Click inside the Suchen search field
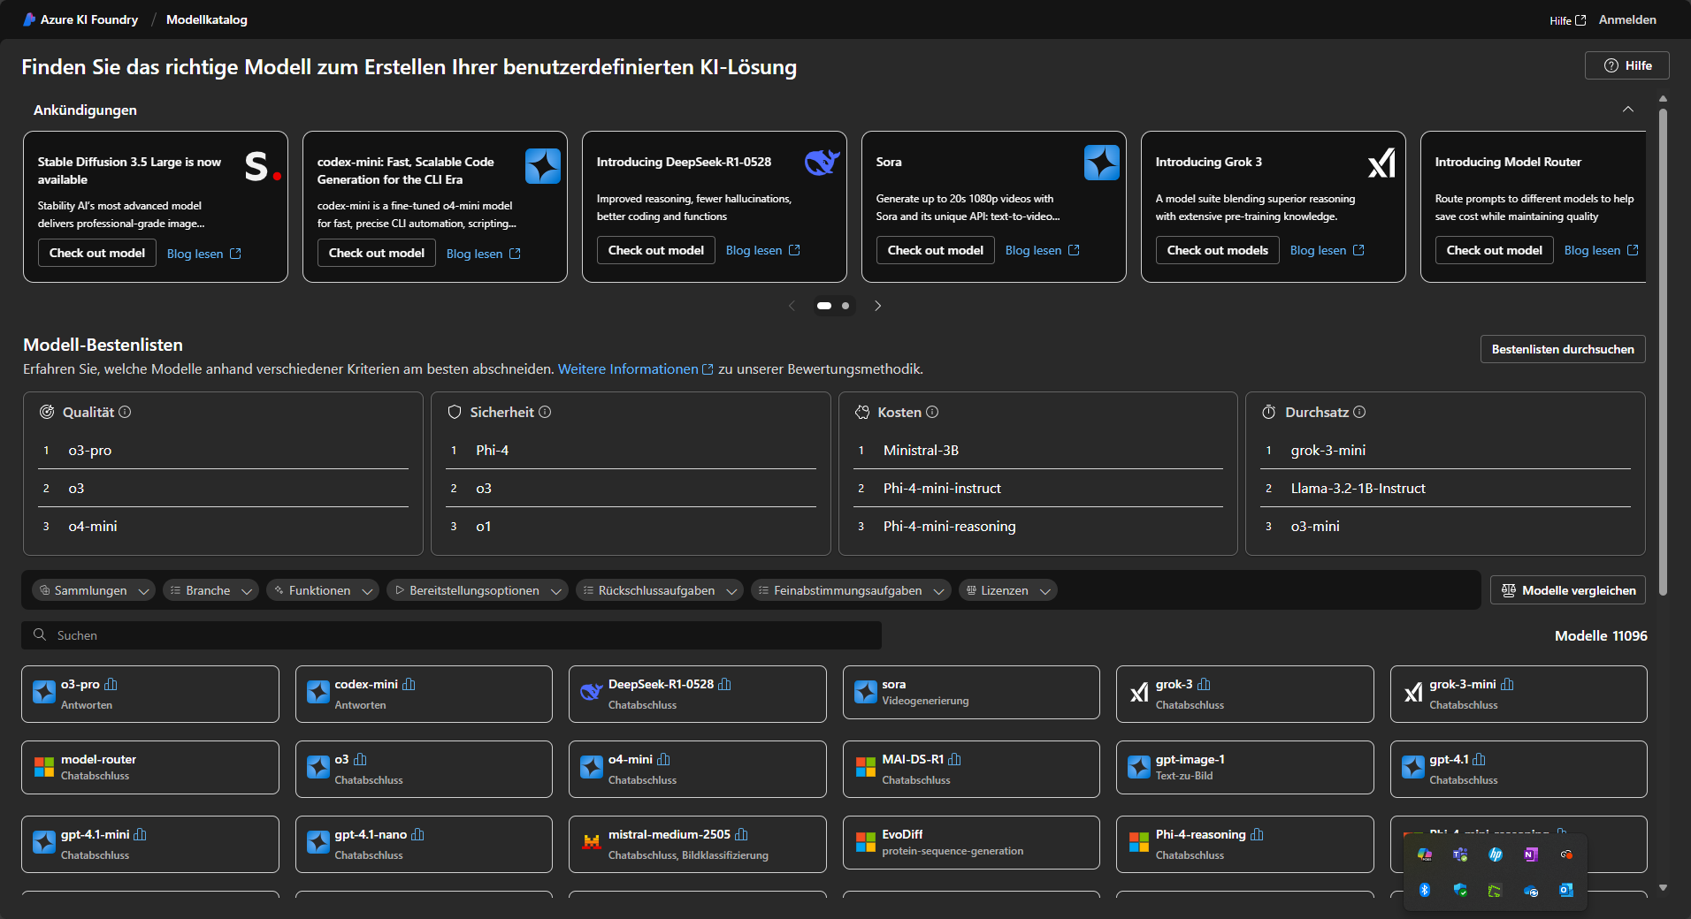 (451, 635)
